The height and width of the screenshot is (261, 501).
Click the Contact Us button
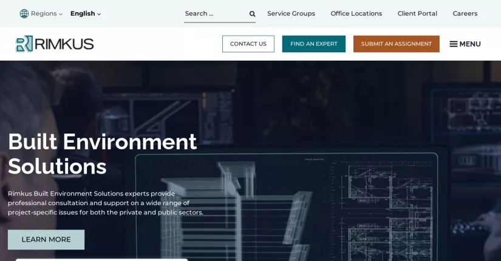(248, 44)
